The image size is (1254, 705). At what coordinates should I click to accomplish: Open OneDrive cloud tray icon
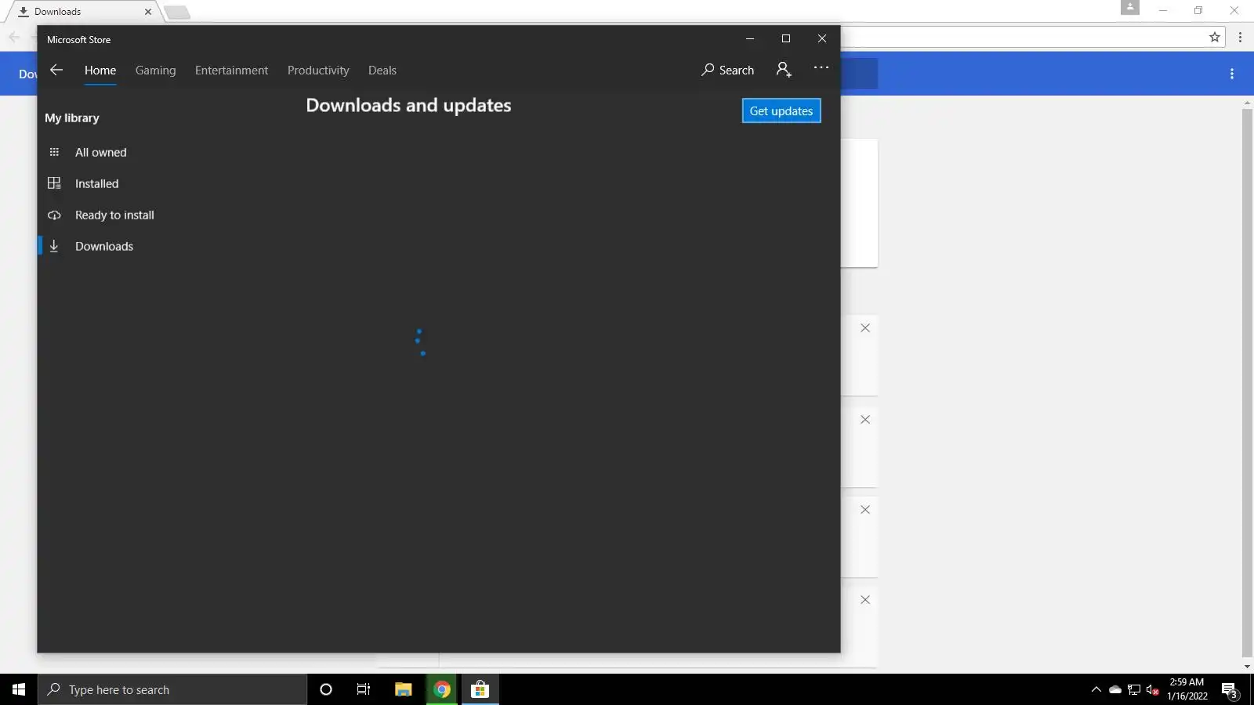1115,689
